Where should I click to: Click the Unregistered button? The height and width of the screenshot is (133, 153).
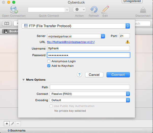coord(132,1)
